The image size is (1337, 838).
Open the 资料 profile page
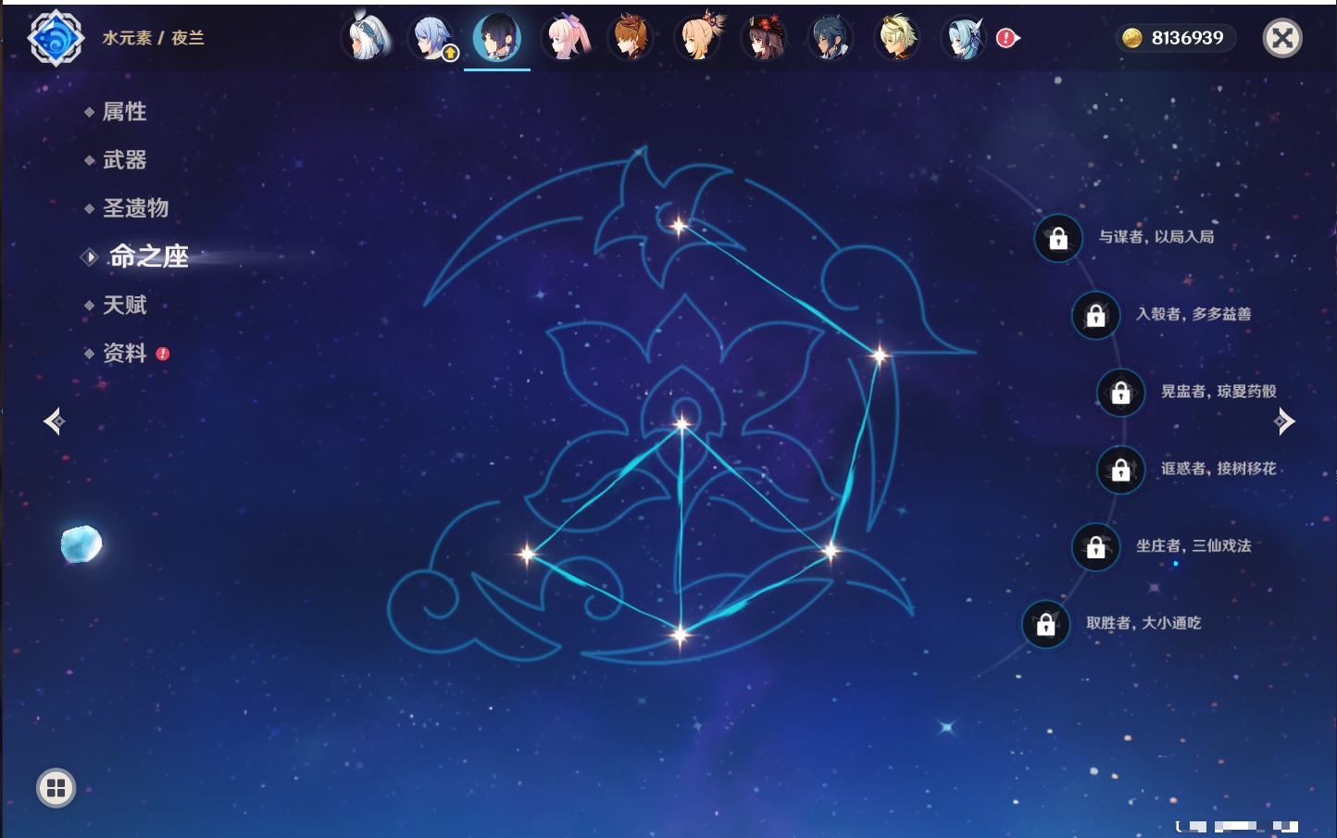[124, 353]
